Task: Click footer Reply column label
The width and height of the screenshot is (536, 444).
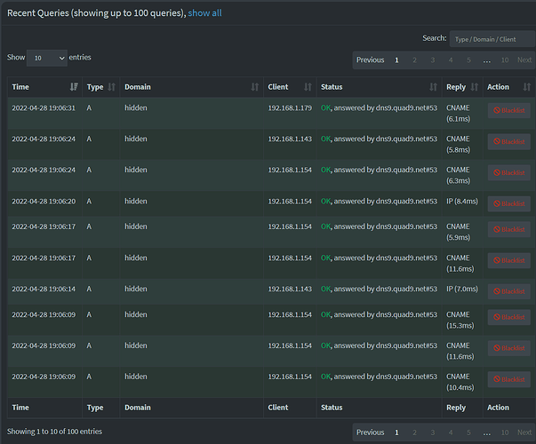Action: tap(456, 408)
